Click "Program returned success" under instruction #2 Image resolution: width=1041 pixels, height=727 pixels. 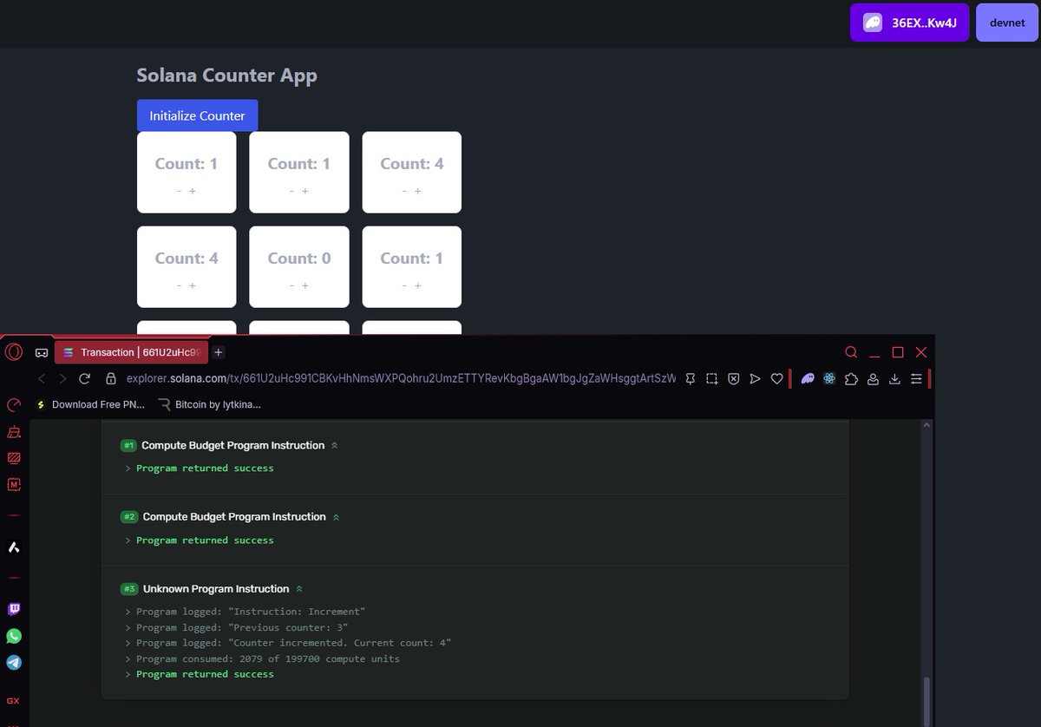(205, 540)
